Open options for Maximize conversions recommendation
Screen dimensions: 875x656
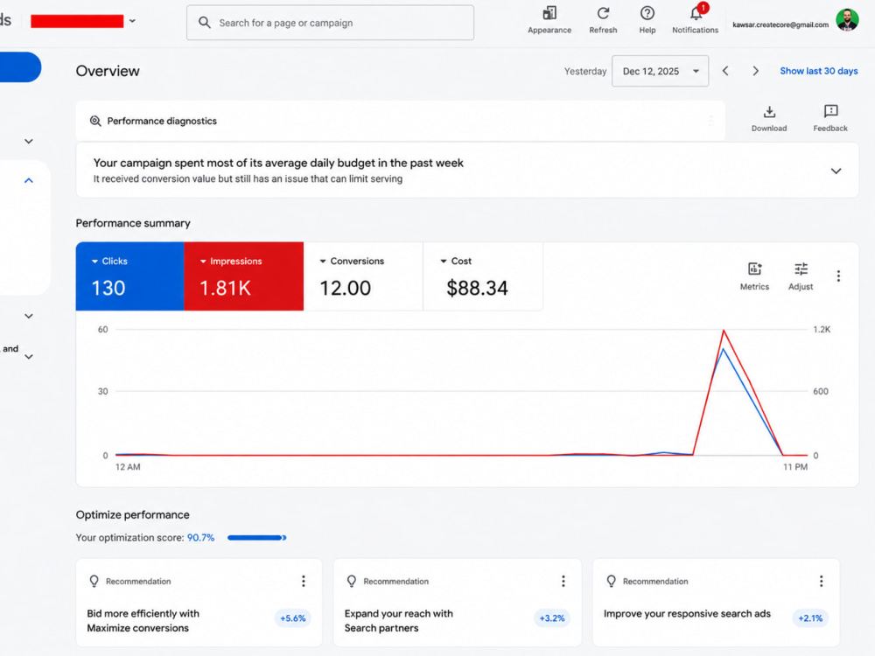[x=304, y=582]
